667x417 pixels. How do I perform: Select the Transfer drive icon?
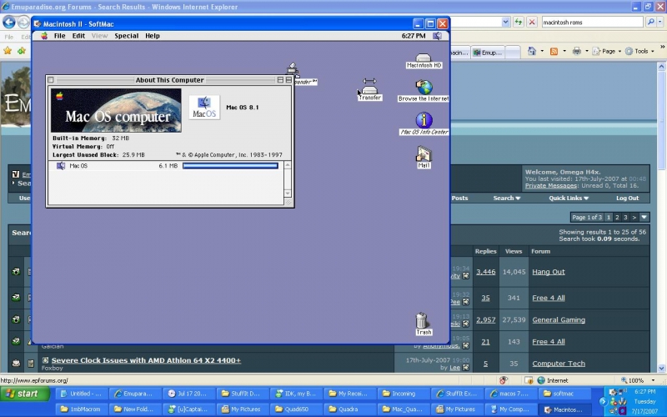click(369, 89)
